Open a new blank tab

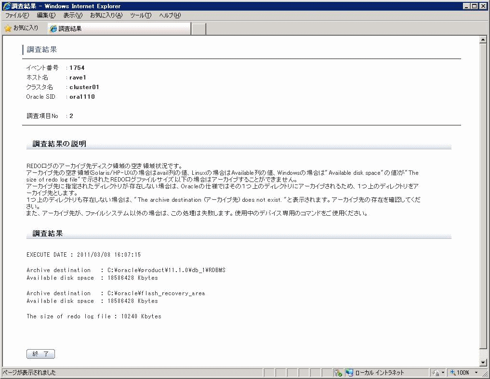click(x=199, y=29)
